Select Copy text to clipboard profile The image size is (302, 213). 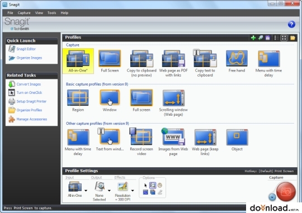[205, 64]
